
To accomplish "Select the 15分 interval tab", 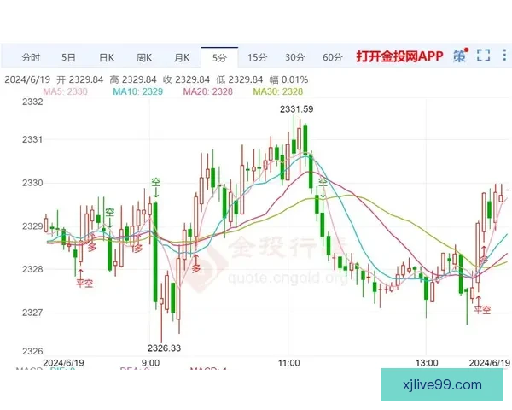I will [257, 57].
